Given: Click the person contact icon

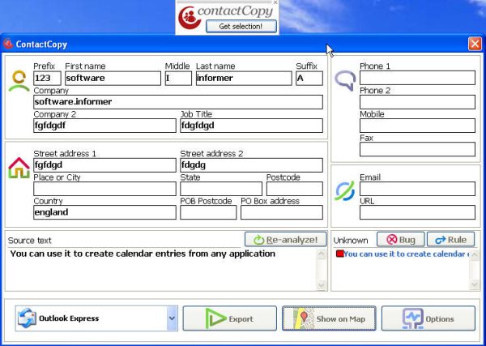Looking at the screenshot, I should 18,80.
